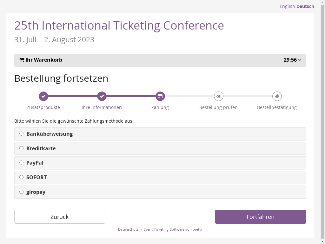The width and height of the screenshot is (325, 244).
Task: Click the shopping cart icon beside Ihr Warenkorb
Action: coord(22,60)
